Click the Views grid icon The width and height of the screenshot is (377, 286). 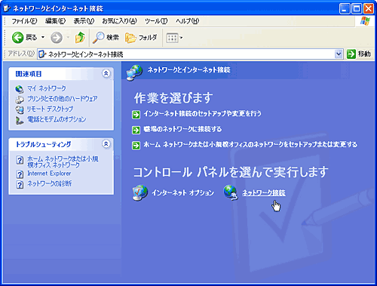172,38
